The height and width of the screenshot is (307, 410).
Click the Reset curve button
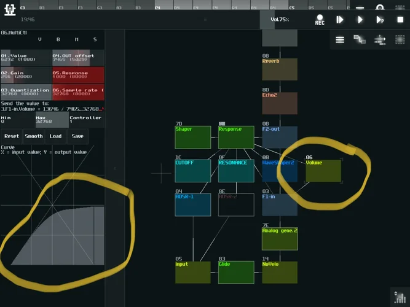click(x=12, y=136)
